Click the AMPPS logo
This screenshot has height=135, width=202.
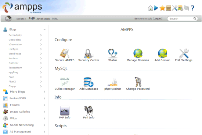point(22,7)
